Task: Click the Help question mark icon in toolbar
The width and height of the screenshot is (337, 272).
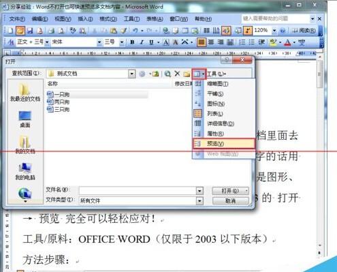Action: (283, 31)
